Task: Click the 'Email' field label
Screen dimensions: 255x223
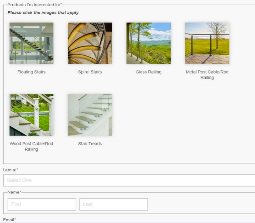Action: tap(9, 220)
